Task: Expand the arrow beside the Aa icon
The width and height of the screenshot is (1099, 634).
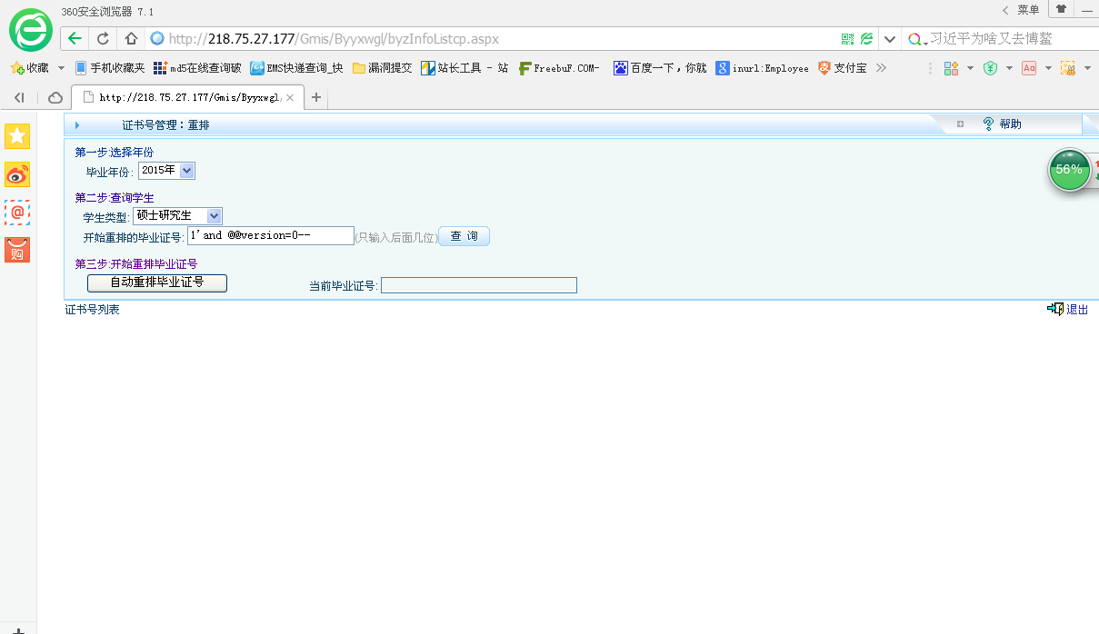Action: [1048, 68]
